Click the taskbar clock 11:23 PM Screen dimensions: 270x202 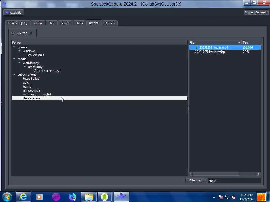point(247,195)
